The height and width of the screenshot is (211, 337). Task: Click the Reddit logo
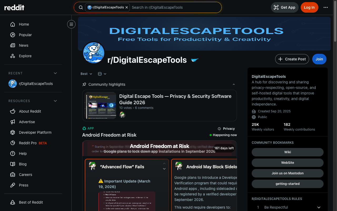click(14, 7)
